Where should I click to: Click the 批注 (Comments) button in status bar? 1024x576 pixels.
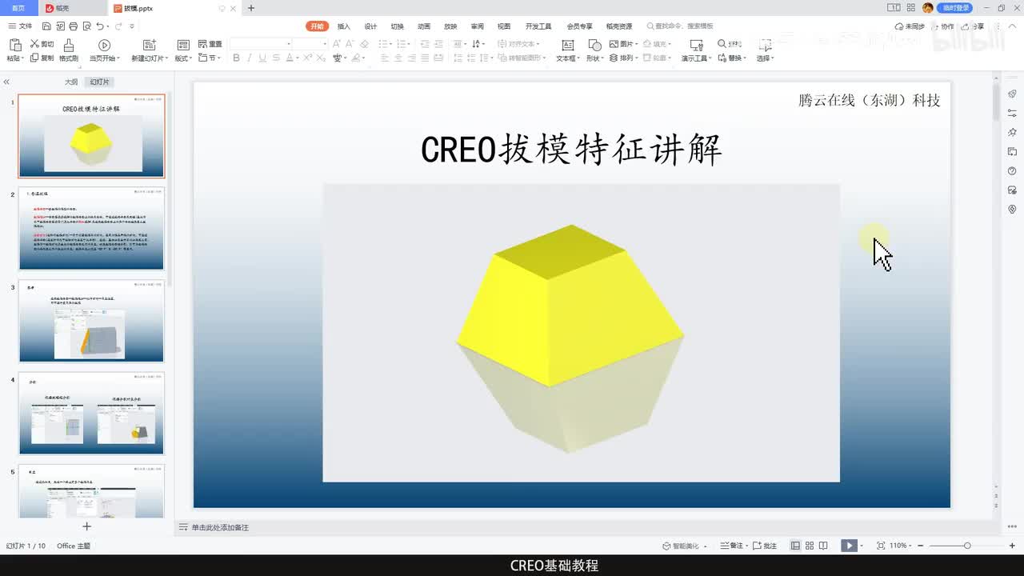[x=764, y=546]
